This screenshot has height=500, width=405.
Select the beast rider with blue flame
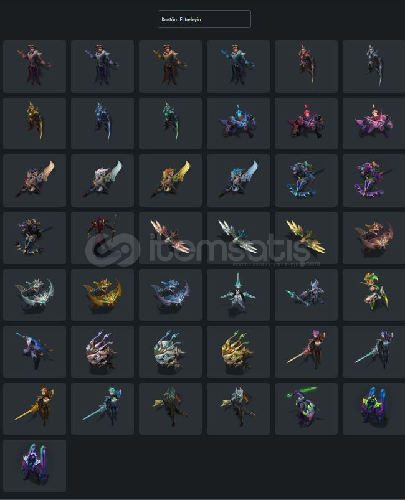(238, 123)
